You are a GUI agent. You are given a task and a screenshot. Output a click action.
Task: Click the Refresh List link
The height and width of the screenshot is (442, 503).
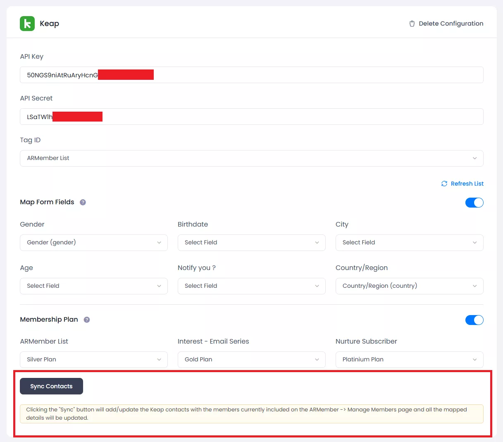click(467, 184)
